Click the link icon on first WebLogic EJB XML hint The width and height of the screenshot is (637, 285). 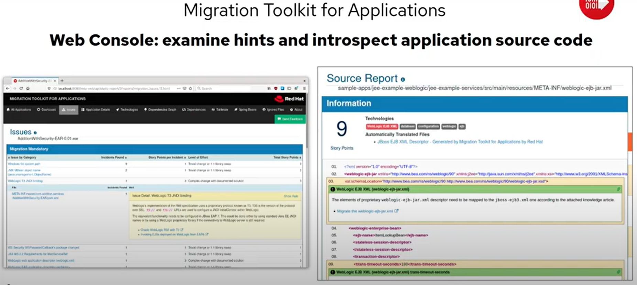[618, 189]
